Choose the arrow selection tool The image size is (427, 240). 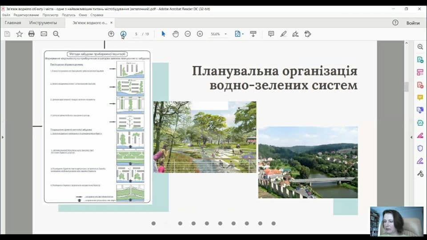(x=163, y=34)
